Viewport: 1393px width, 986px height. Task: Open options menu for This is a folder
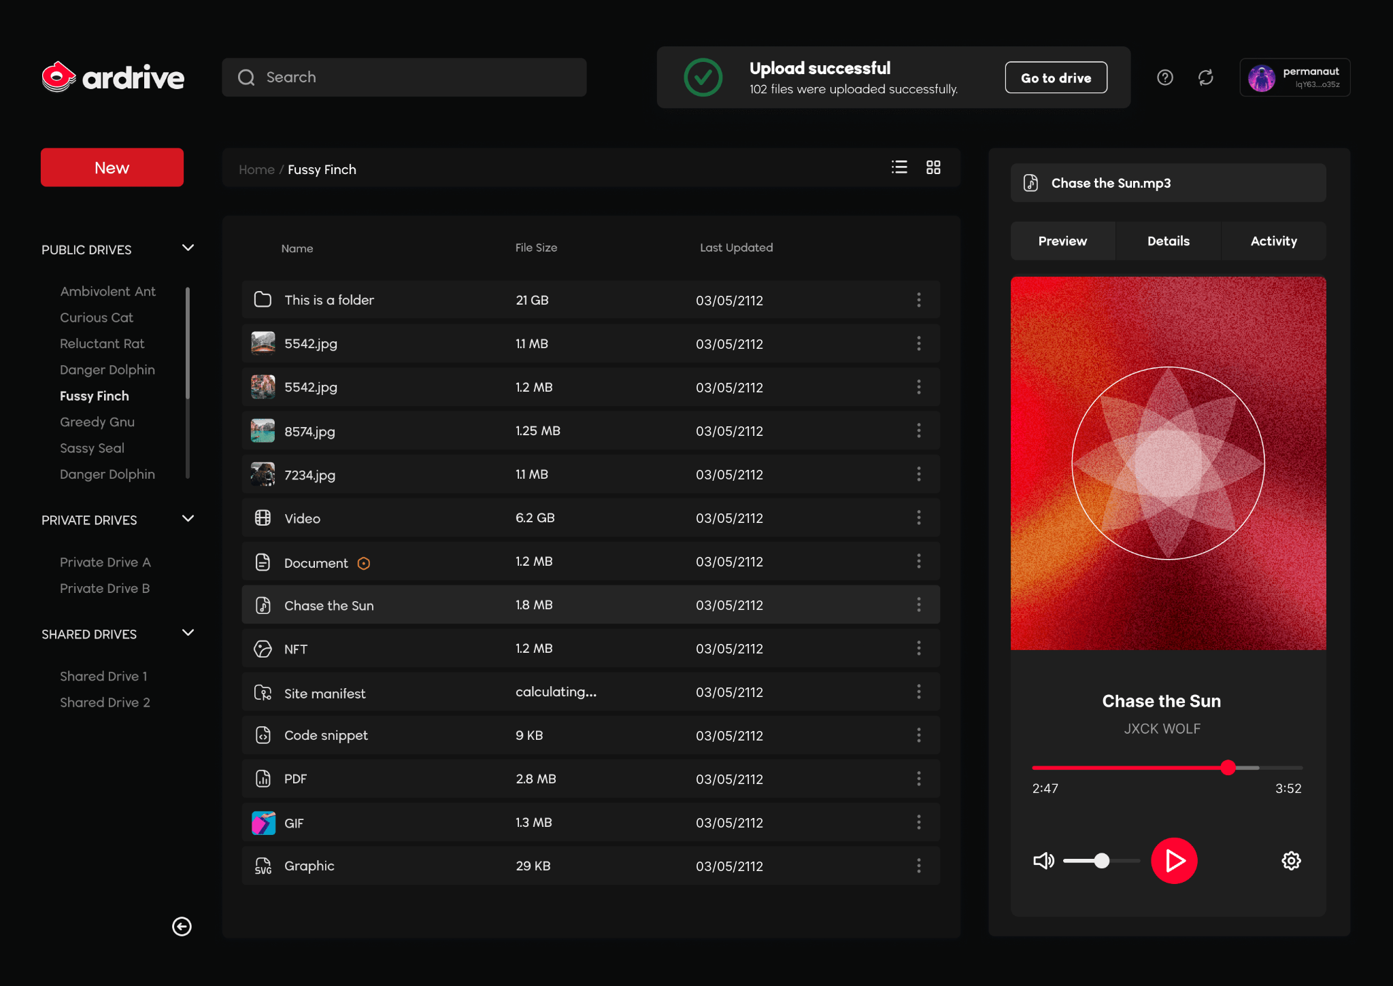tap(919, 300)
